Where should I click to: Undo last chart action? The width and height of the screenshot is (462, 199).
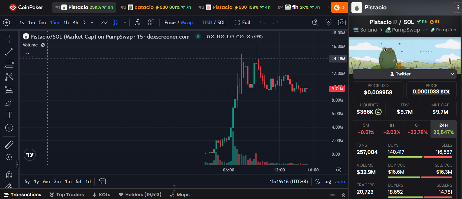[x=262, y=23]
